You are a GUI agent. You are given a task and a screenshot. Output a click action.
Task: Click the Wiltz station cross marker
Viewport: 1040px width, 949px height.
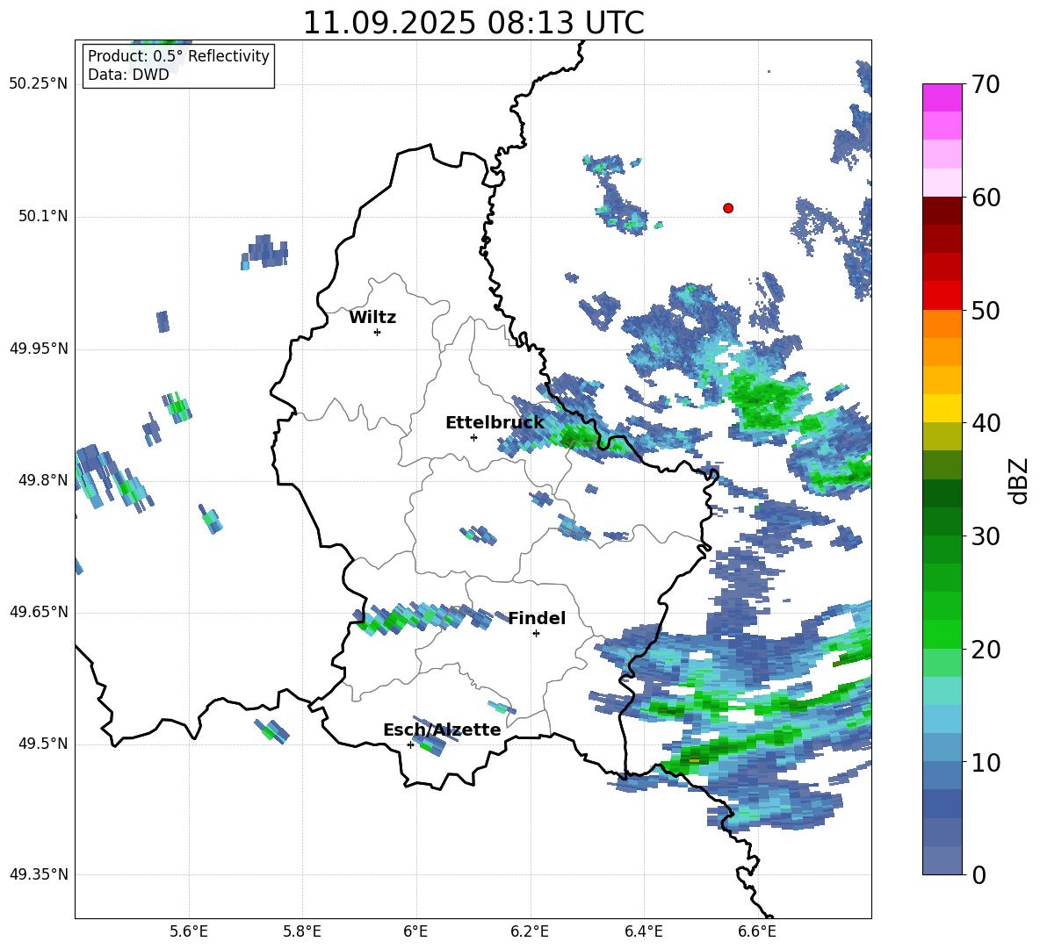tap(378, 332)
